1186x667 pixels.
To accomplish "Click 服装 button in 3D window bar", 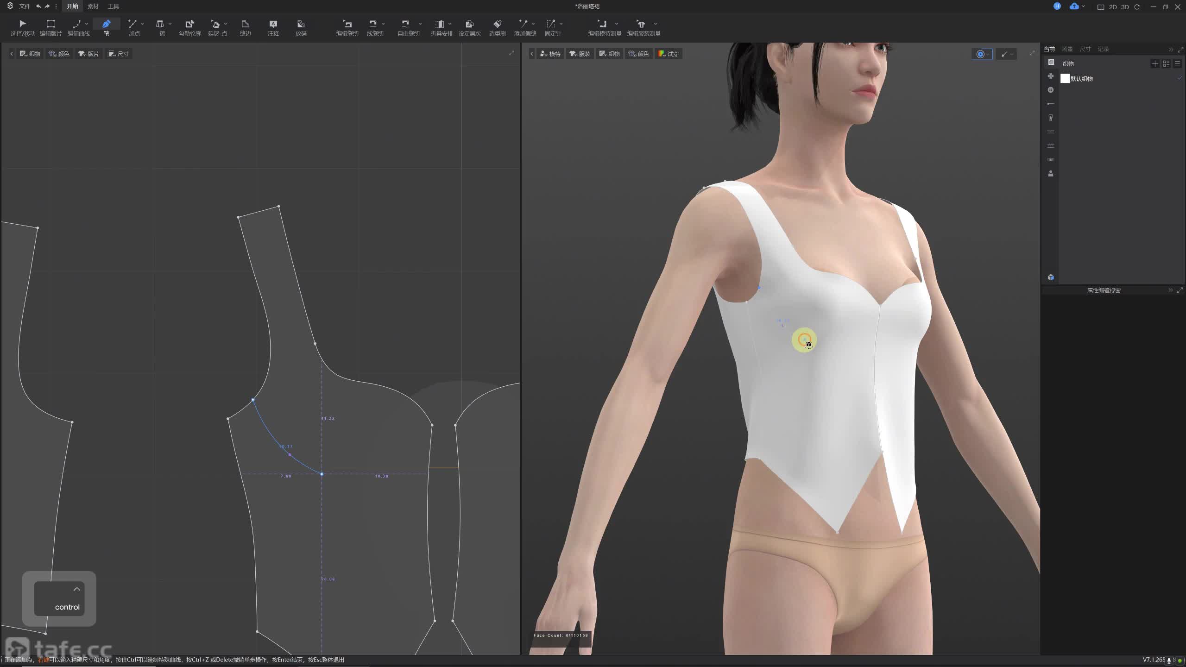I will 580,54.
